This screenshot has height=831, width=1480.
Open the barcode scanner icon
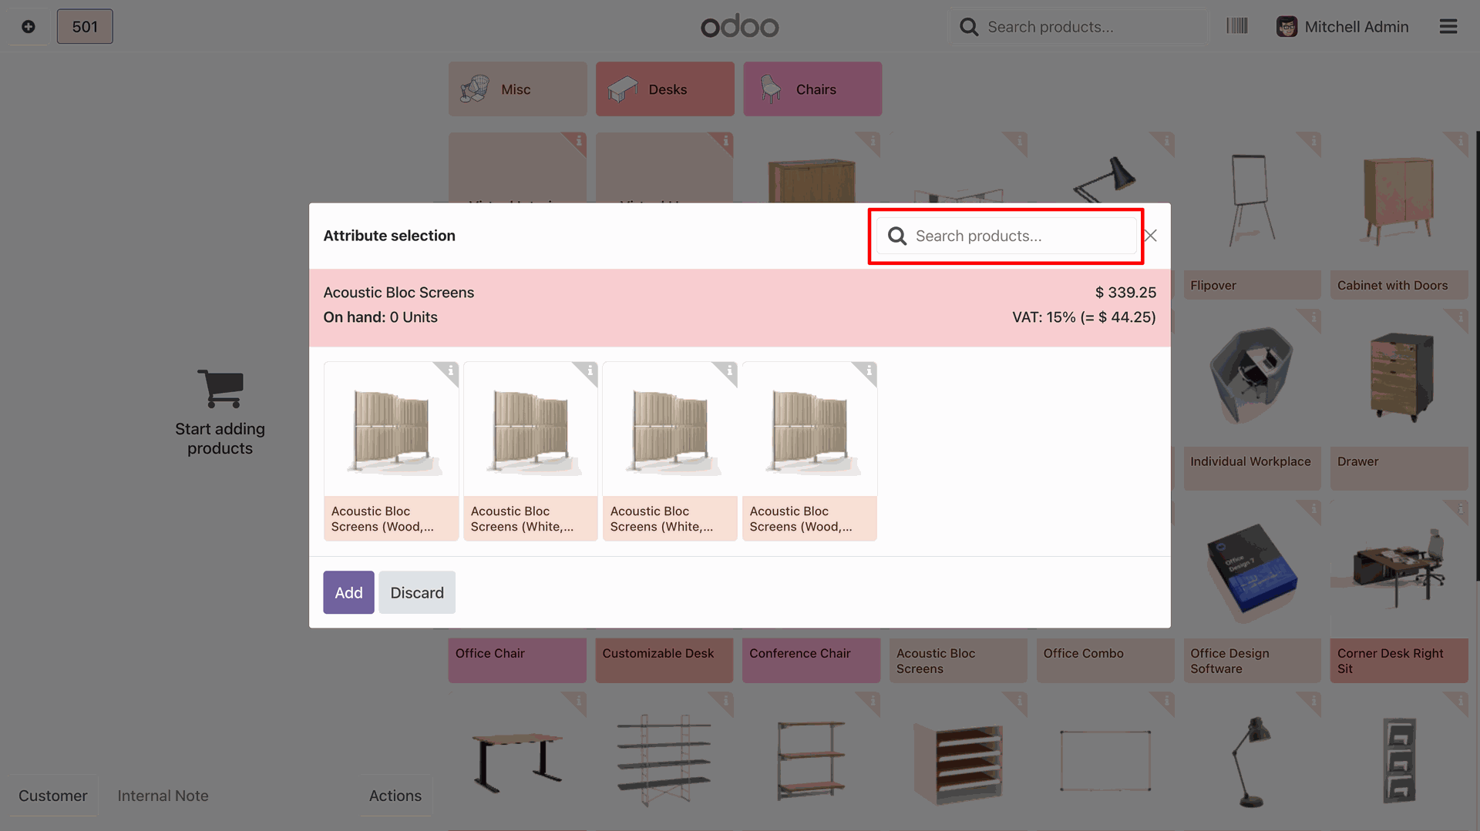[x=1237, y=26]
